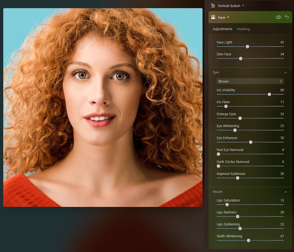This screenshot has width=294, height=252.
Task: Click the Slim Face value 34
Action: (282, 54)
